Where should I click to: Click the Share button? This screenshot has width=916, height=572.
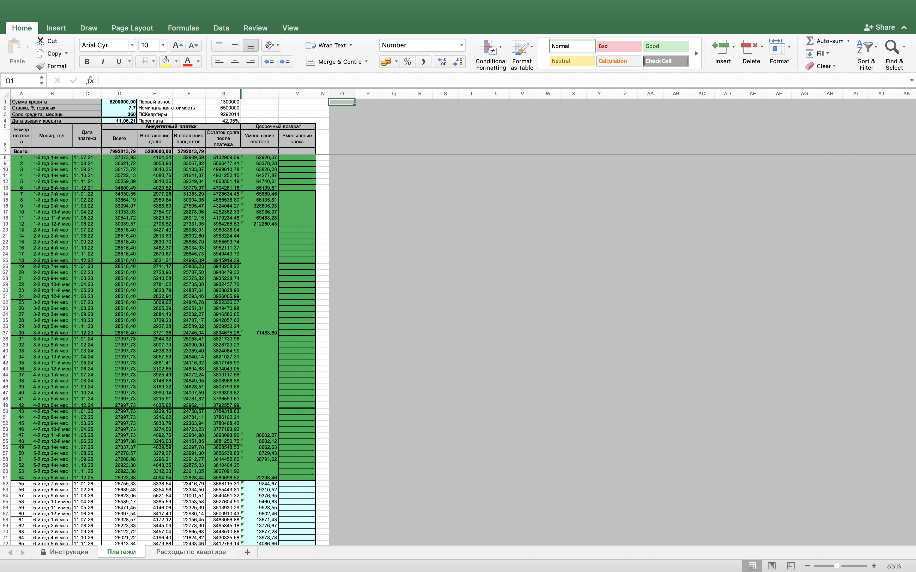(x=880, y=28)
